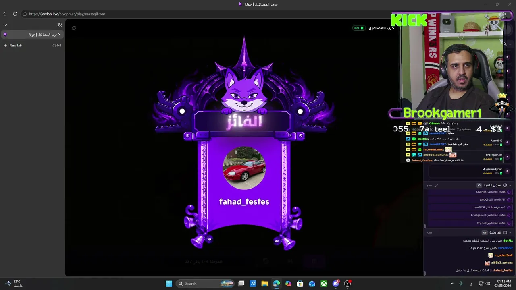Go back using the browser back arrow
This screenshot has height=290, width=516.
(x=5, y=14)
